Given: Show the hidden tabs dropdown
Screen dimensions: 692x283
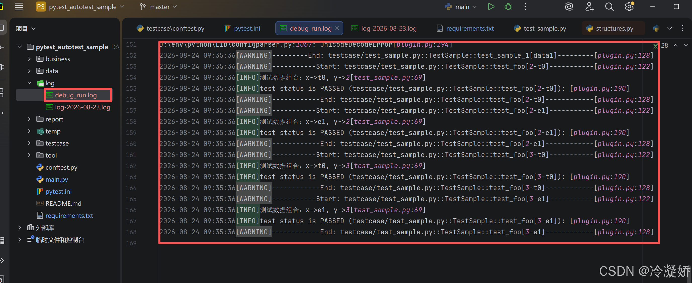Looking at the screenshot, I should pos(669,28).
